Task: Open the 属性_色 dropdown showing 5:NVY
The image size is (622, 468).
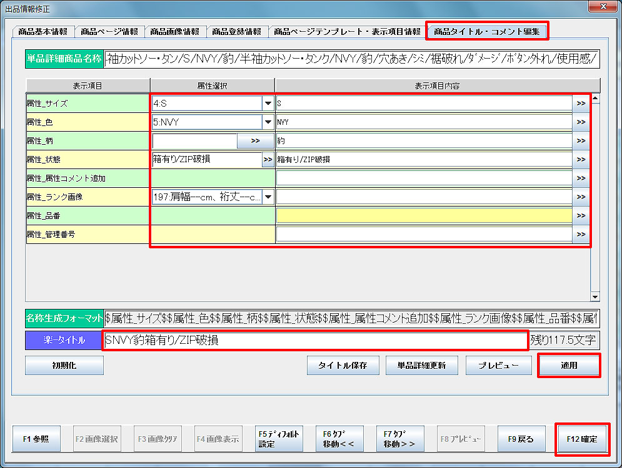Action: [x=268, y=122]
